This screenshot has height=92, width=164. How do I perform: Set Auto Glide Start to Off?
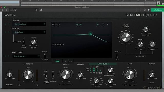point(94,69)
